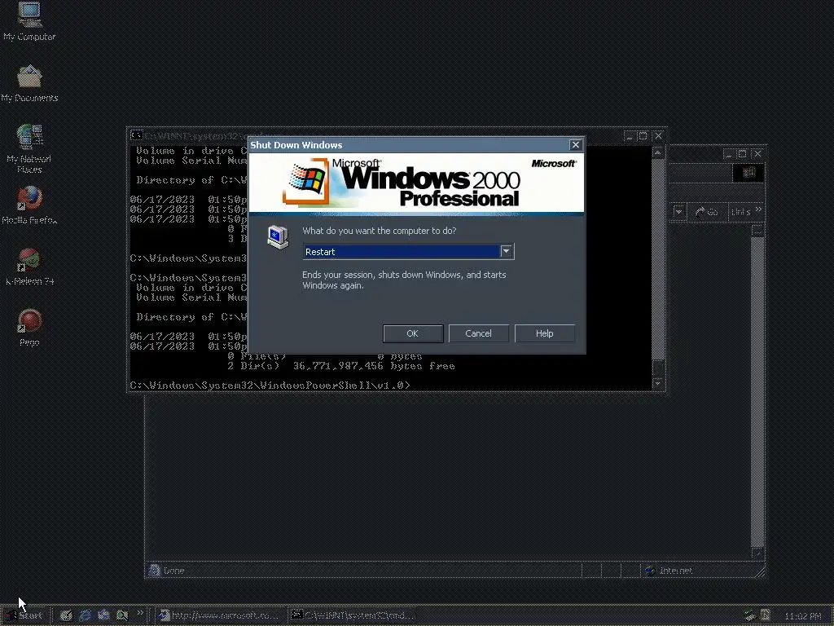Close the Internet Explorer window
The height and width of the screenshot is (626, 834).
(758, 154)
